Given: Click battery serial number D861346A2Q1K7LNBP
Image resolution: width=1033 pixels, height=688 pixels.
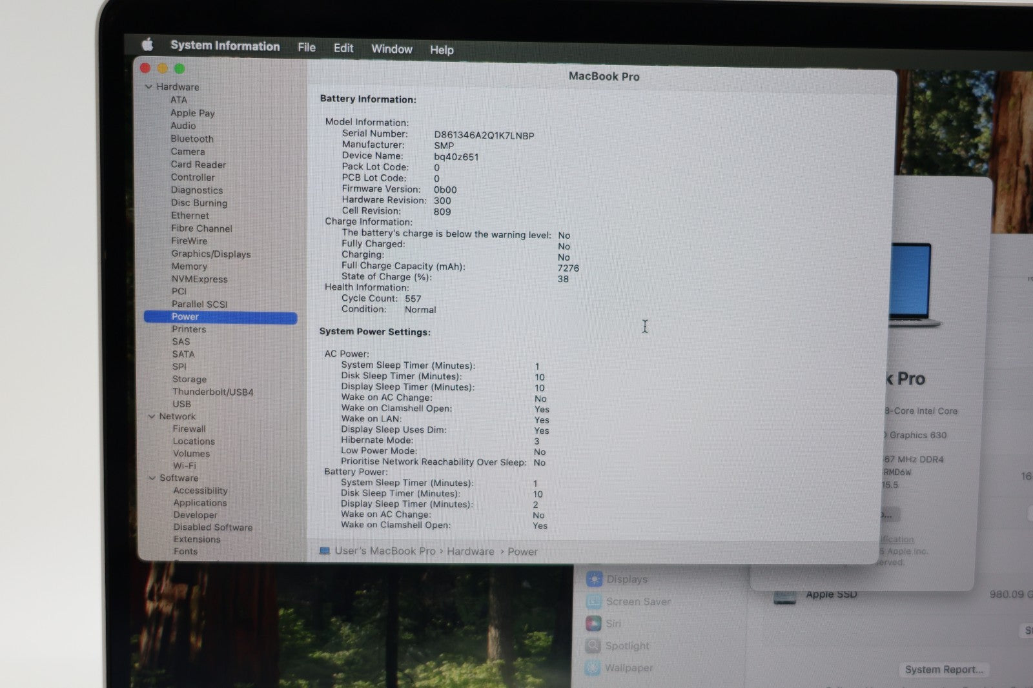Looking at the screenshot, I should [x=484, y=136].
